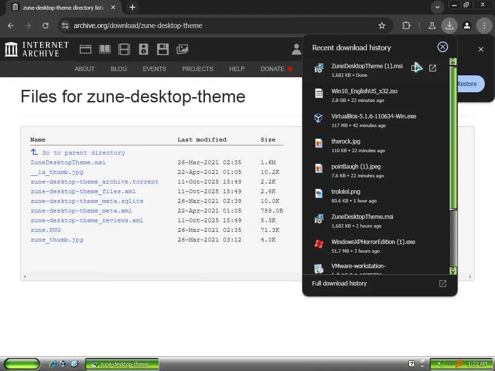Select therock.jpg download entry

pyautogui.click(x=376, y=145)
